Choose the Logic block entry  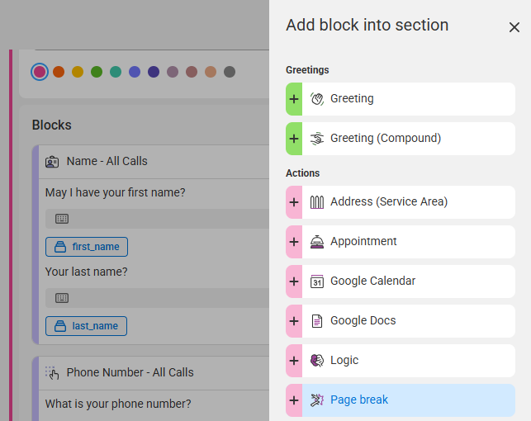[x=408, y=361]
